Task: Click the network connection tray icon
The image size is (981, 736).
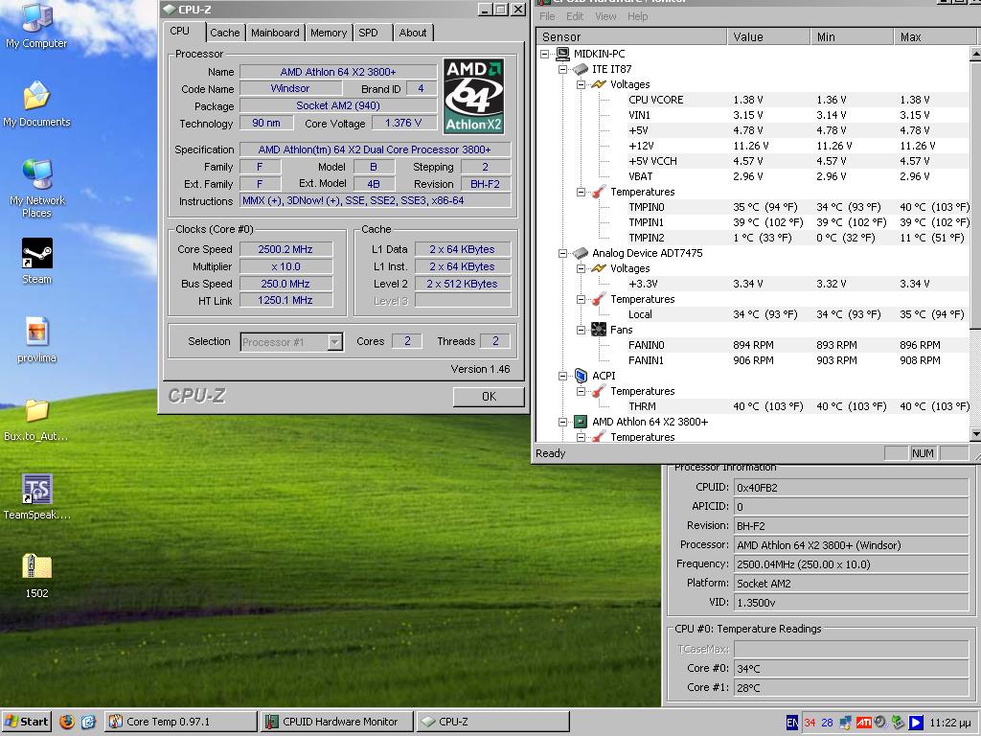Action: pyautogui.click(x=846, y=723)
